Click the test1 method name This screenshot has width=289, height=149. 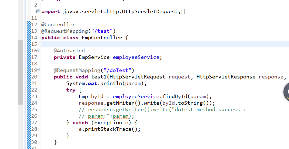[x=99, y=77]
